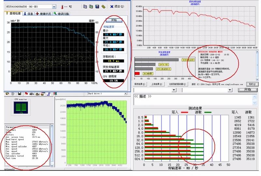
Task: Click write value 27486 in the 64.0 row
Action: pyautogui.click(x=237, y=144)
